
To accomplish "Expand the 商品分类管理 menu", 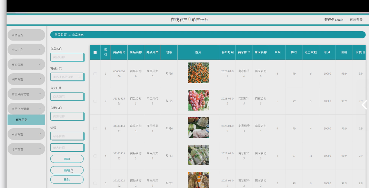I will [x=26, y=94].
